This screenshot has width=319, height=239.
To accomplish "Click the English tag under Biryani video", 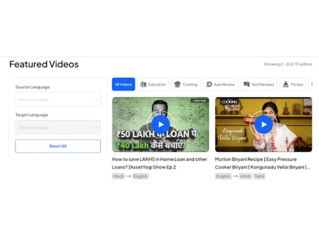I will click(223, 176).
